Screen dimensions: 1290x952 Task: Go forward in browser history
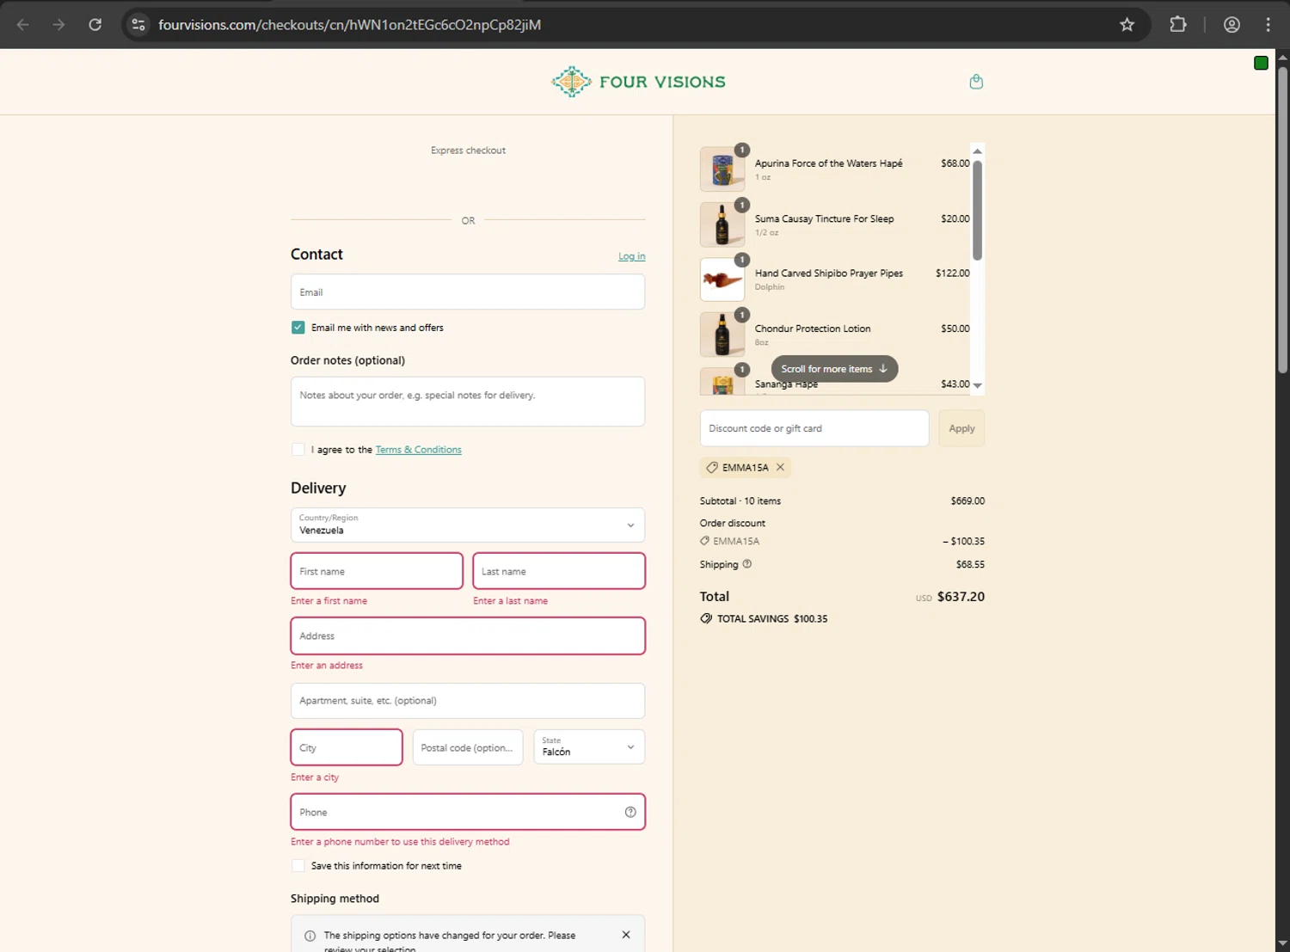58,25
